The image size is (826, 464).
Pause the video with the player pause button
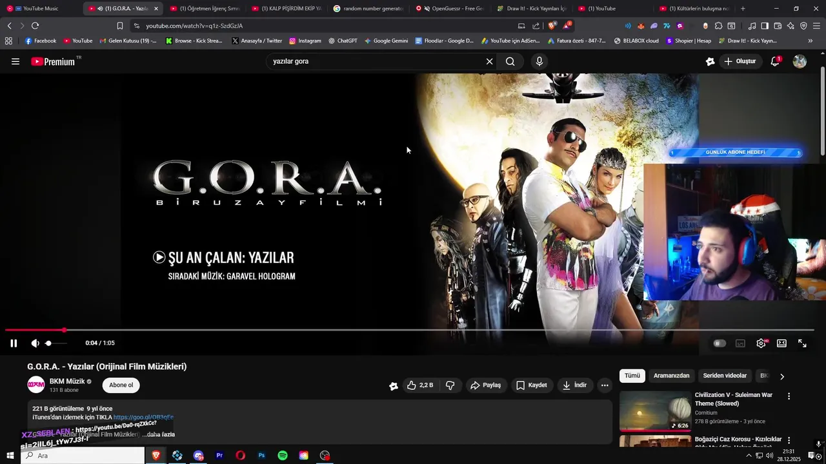coord(14,343)
